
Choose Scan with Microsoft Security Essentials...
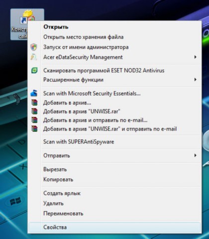click(114, 94)
